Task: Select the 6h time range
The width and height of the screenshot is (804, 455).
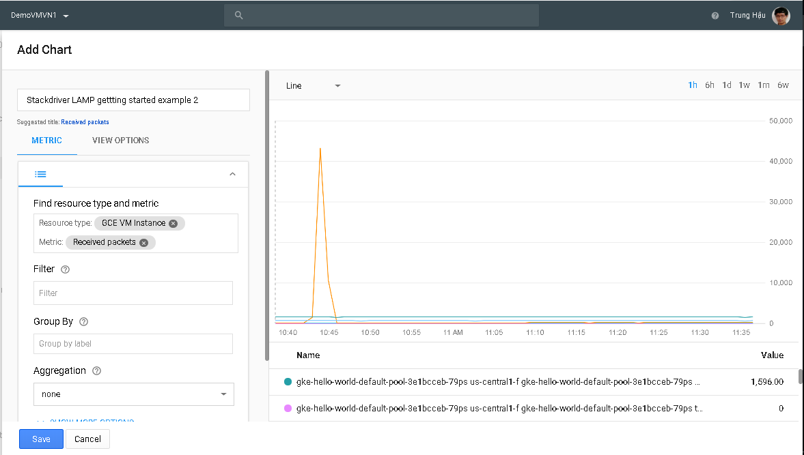Action: (710, 85)
